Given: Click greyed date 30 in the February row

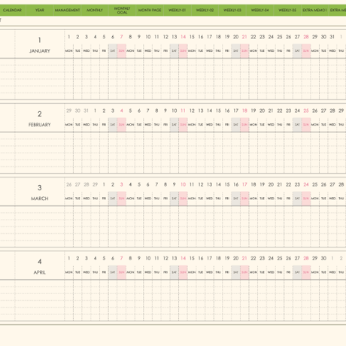Looking at the screenshot, I should click(77, 111).
